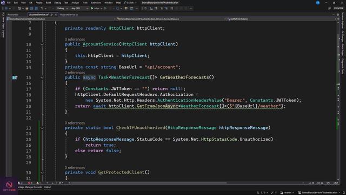Click the horizontal scrollbar of the editor
346x195 pixels.
coord(148,183)
